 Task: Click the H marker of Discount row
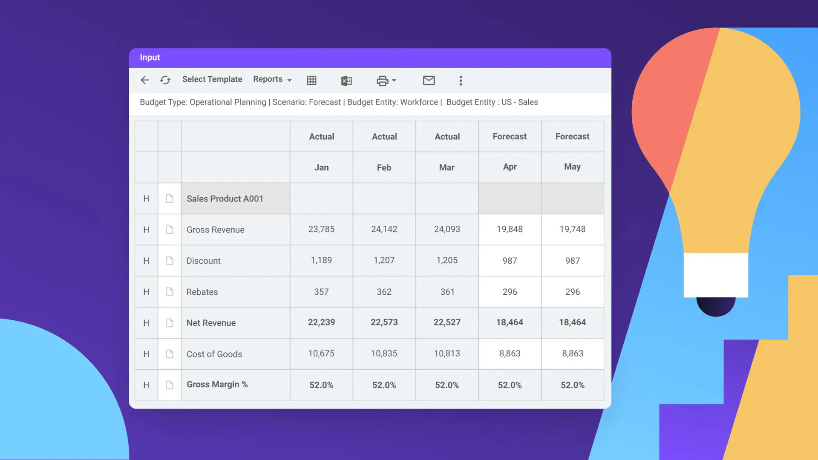tap(146, 261)
